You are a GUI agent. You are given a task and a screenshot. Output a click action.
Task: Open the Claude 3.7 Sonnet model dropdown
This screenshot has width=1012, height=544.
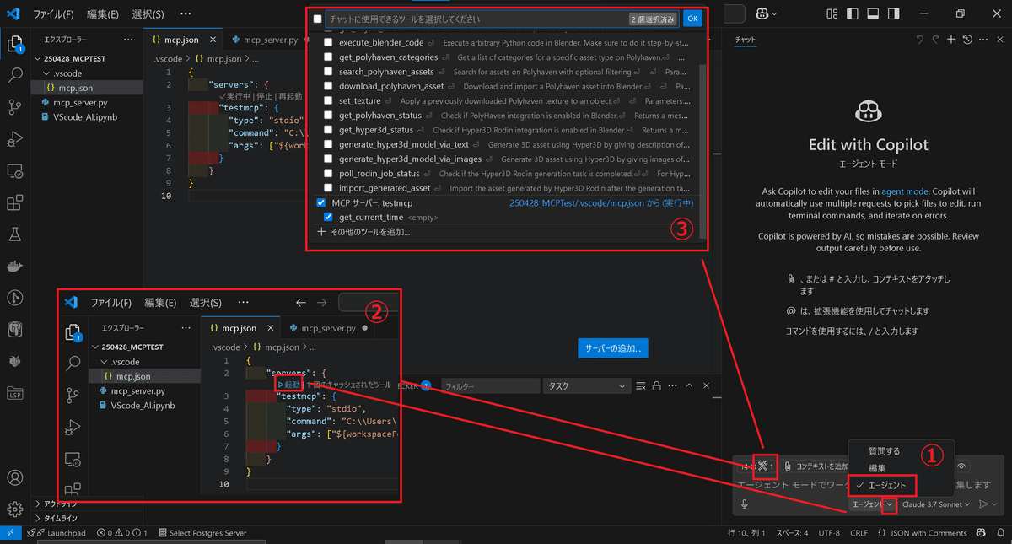[934, 504]
